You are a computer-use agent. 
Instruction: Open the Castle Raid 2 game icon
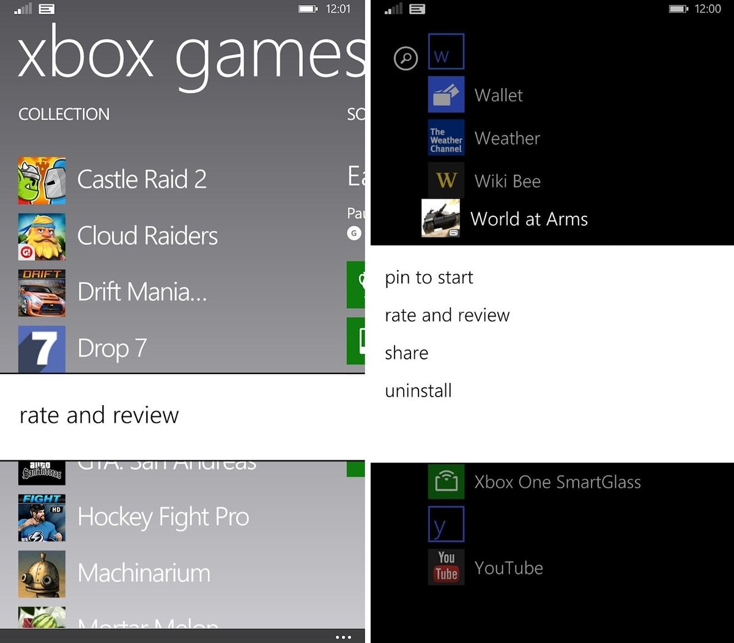(42, 179)
